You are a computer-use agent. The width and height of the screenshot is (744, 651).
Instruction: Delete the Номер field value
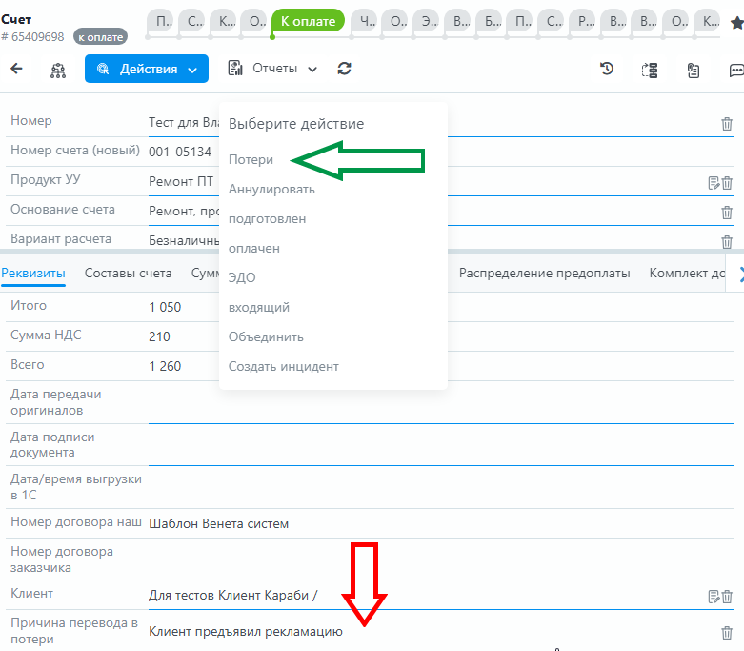727,124
